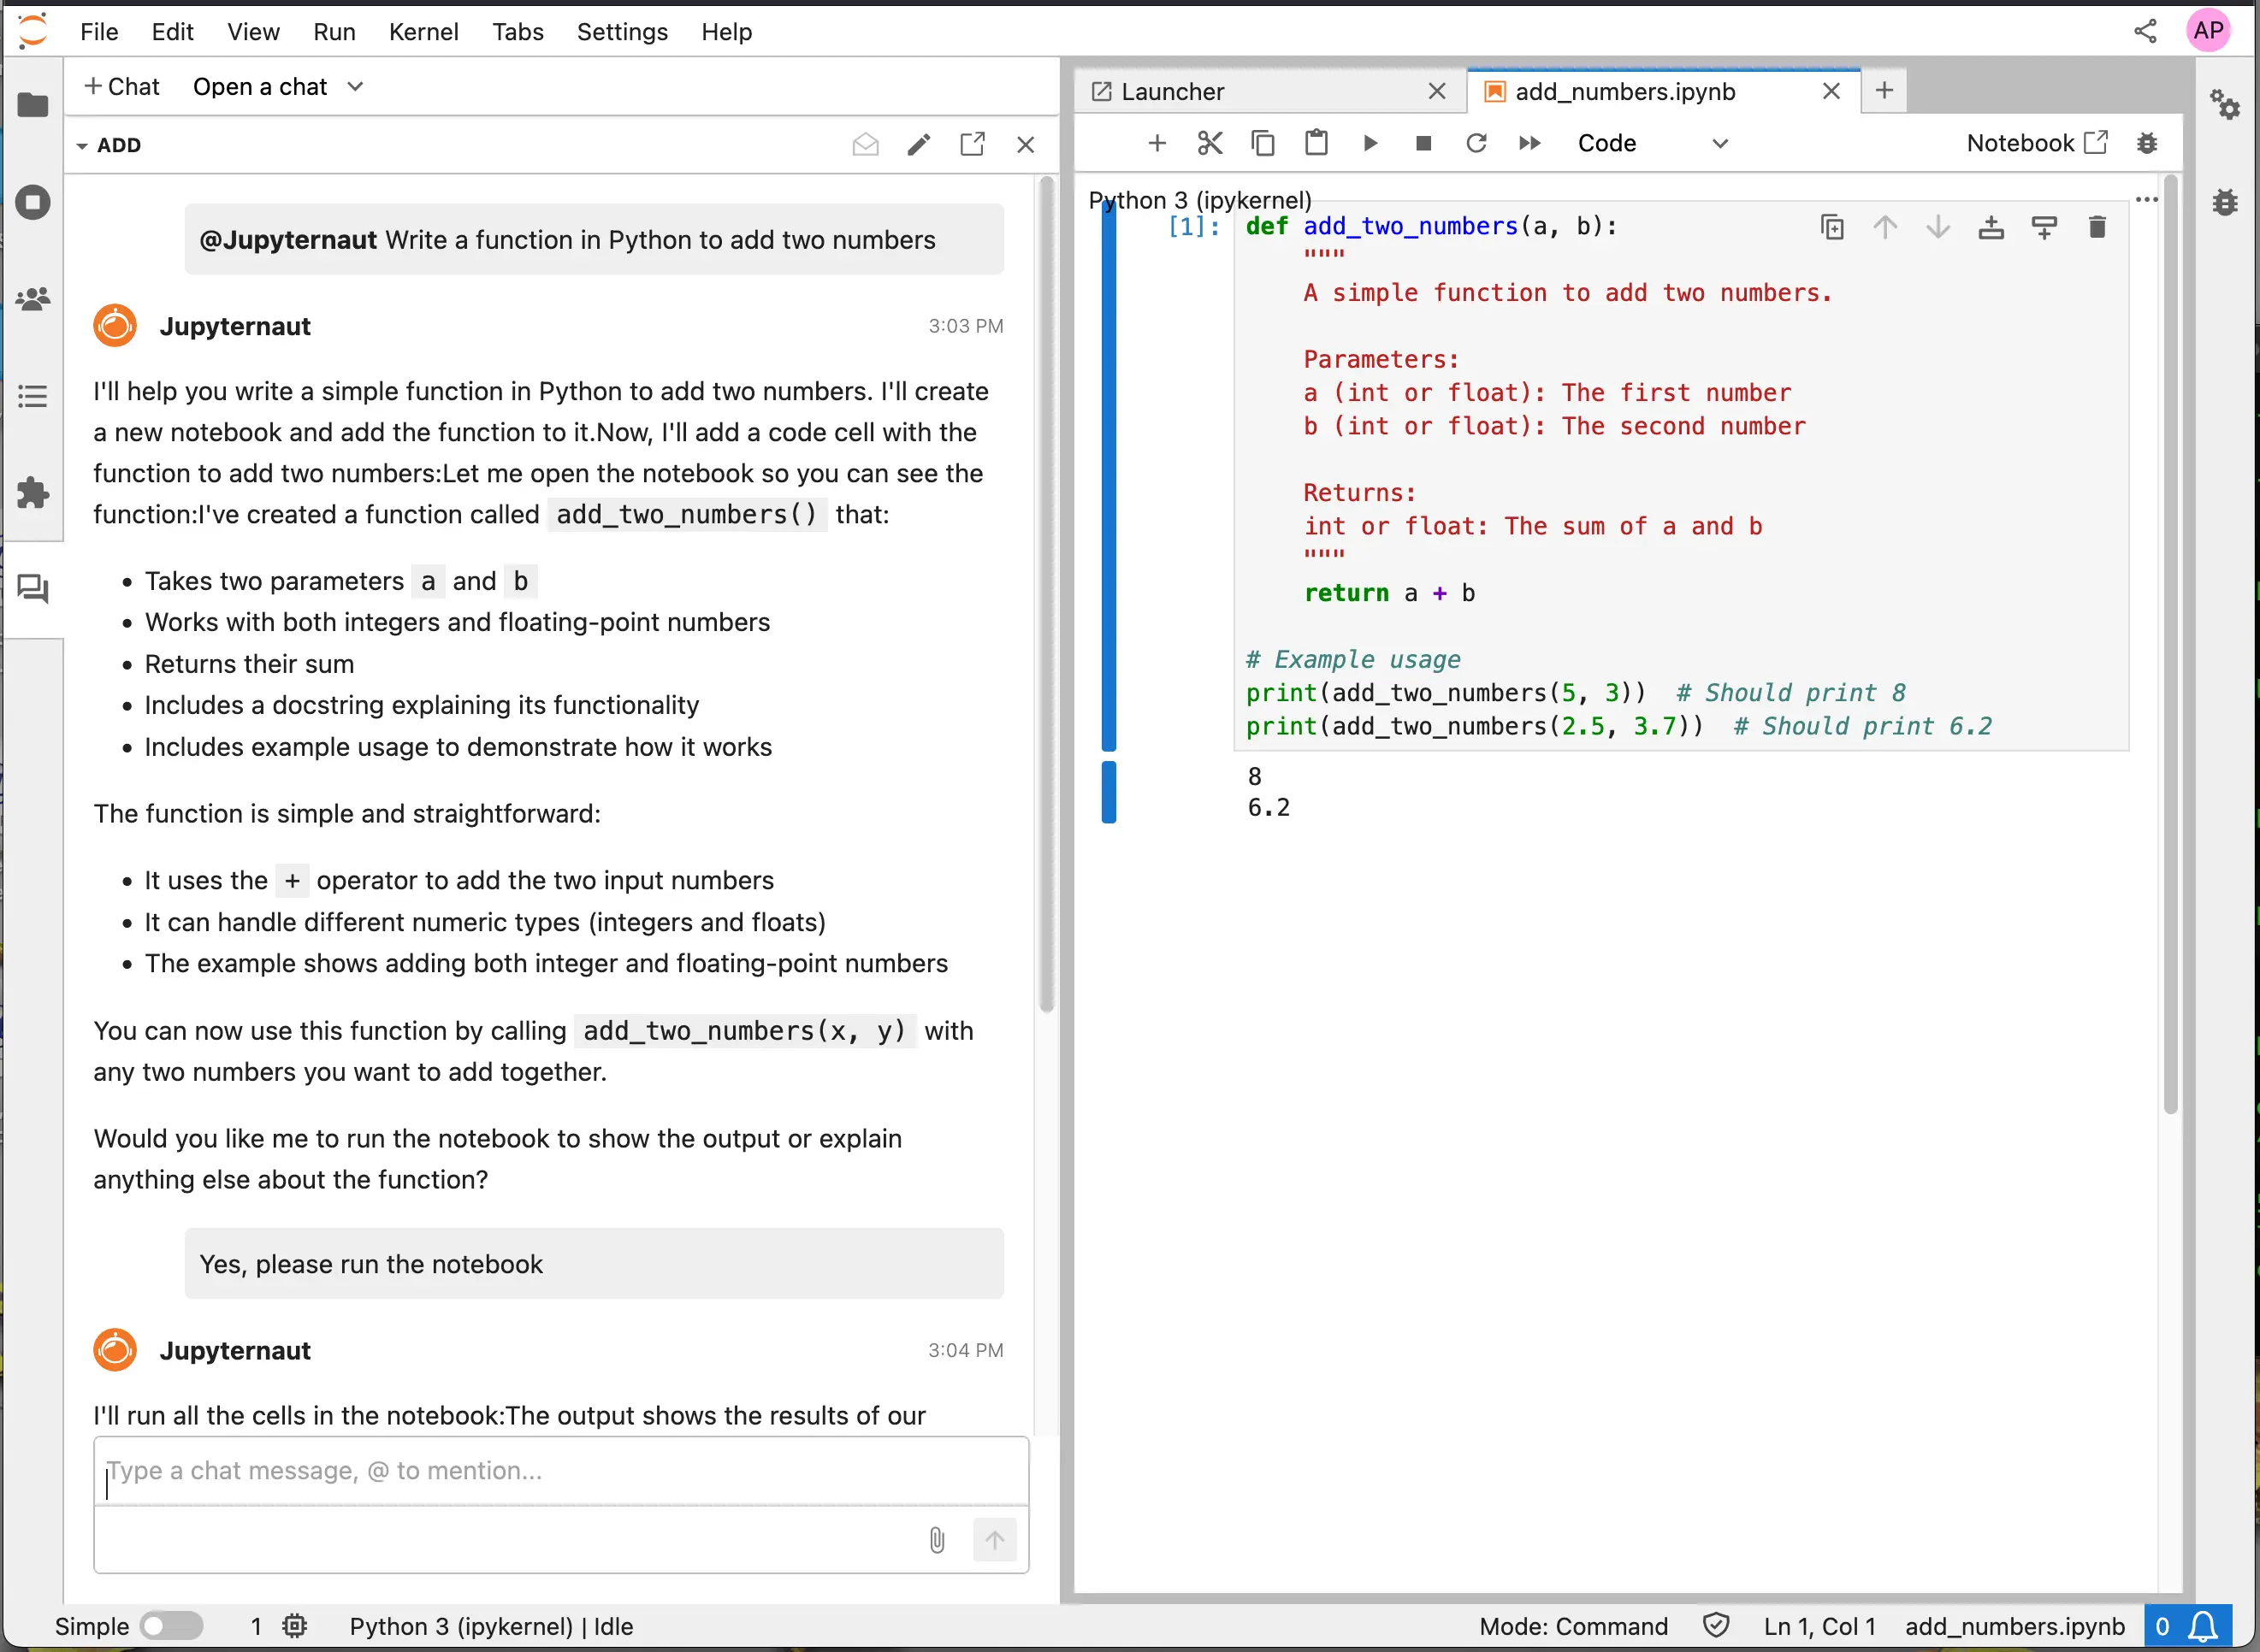
Task: Toggle Simple interface mode
Action: [x=172, y=1626]
